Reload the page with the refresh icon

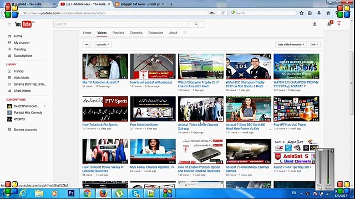pyautogui.click(x=223, y=13)
